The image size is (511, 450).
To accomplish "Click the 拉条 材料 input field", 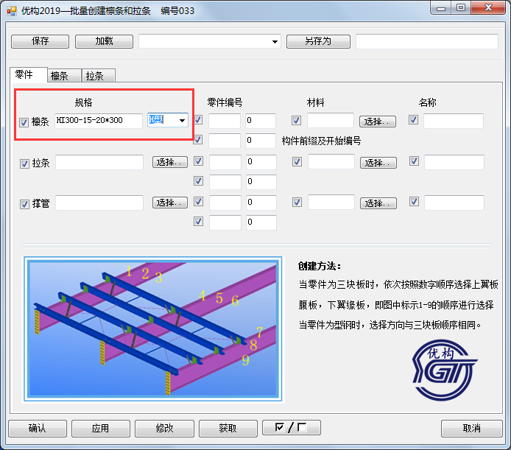I will [x=331, y=161].
